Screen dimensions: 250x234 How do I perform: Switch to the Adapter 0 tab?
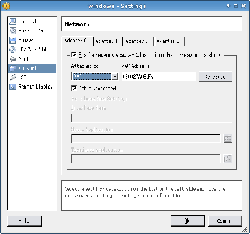(77, 41)
